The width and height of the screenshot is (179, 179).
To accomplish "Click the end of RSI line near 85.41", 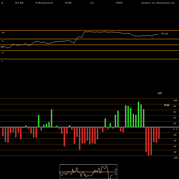I will pyautogui.click(x=159, y=35).
